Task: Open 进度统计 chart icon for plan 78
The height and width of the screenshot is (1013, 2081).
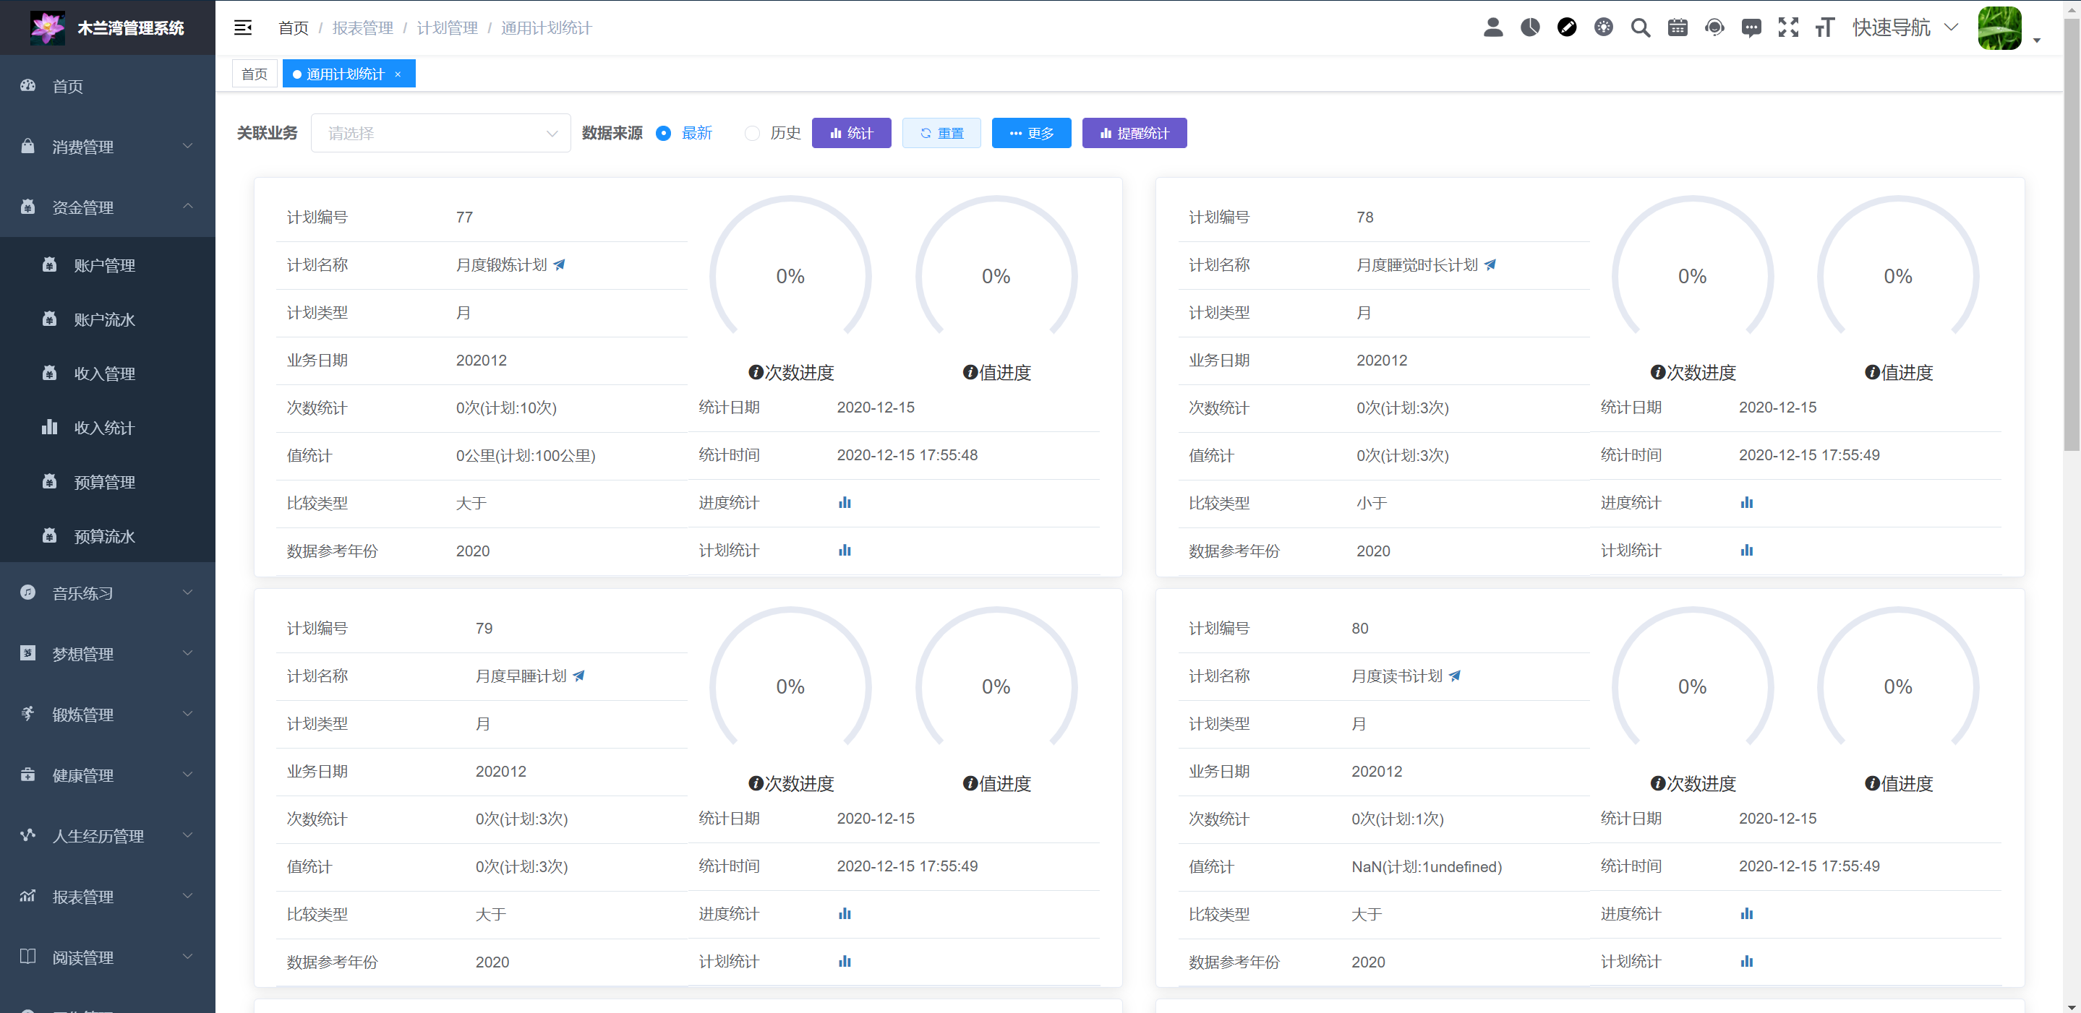Action: coord(1746,503)
